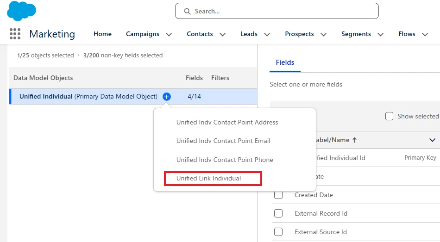Check the External Source Id checkbox

point(278,232)
